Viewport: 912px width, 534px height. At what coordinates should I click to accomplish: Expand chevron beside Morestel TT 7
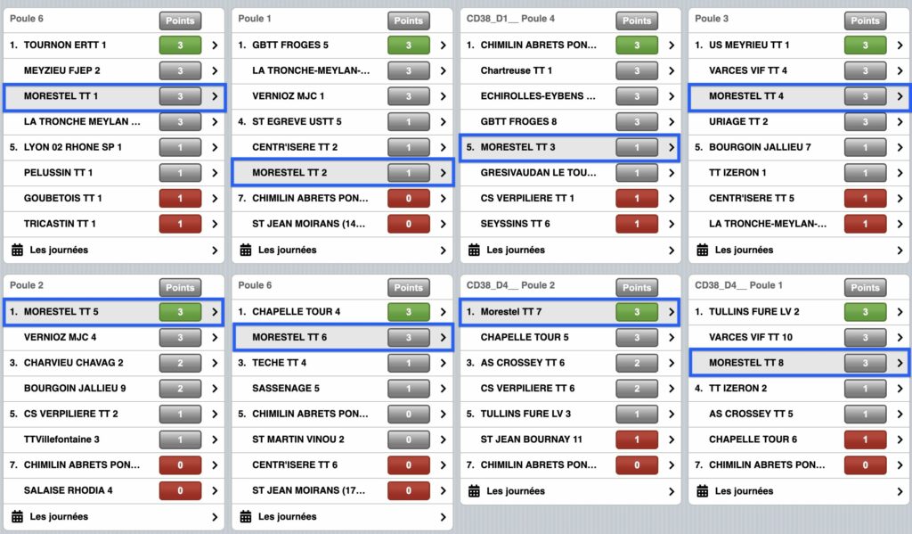point(671,312)
